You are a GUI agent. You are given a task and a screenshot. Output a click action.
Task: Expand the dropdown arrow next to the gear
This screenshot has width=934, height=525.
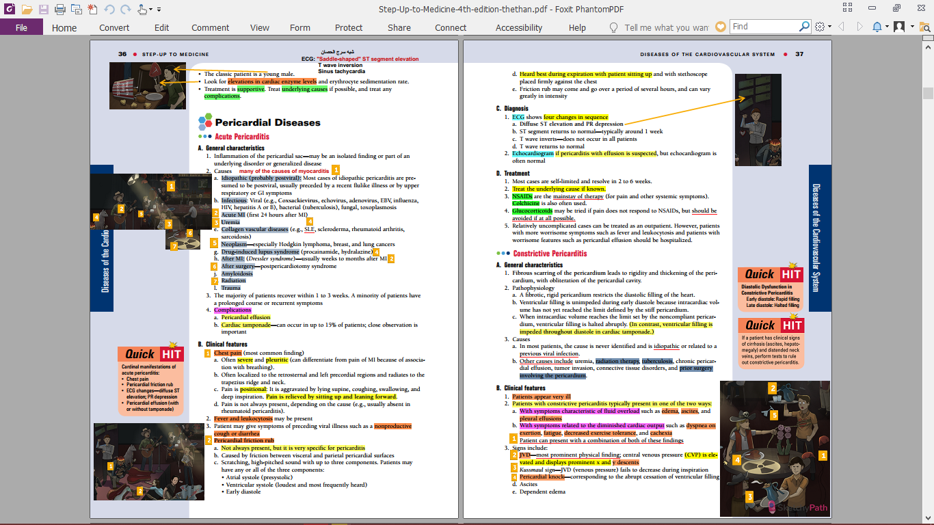pos(829,27)
